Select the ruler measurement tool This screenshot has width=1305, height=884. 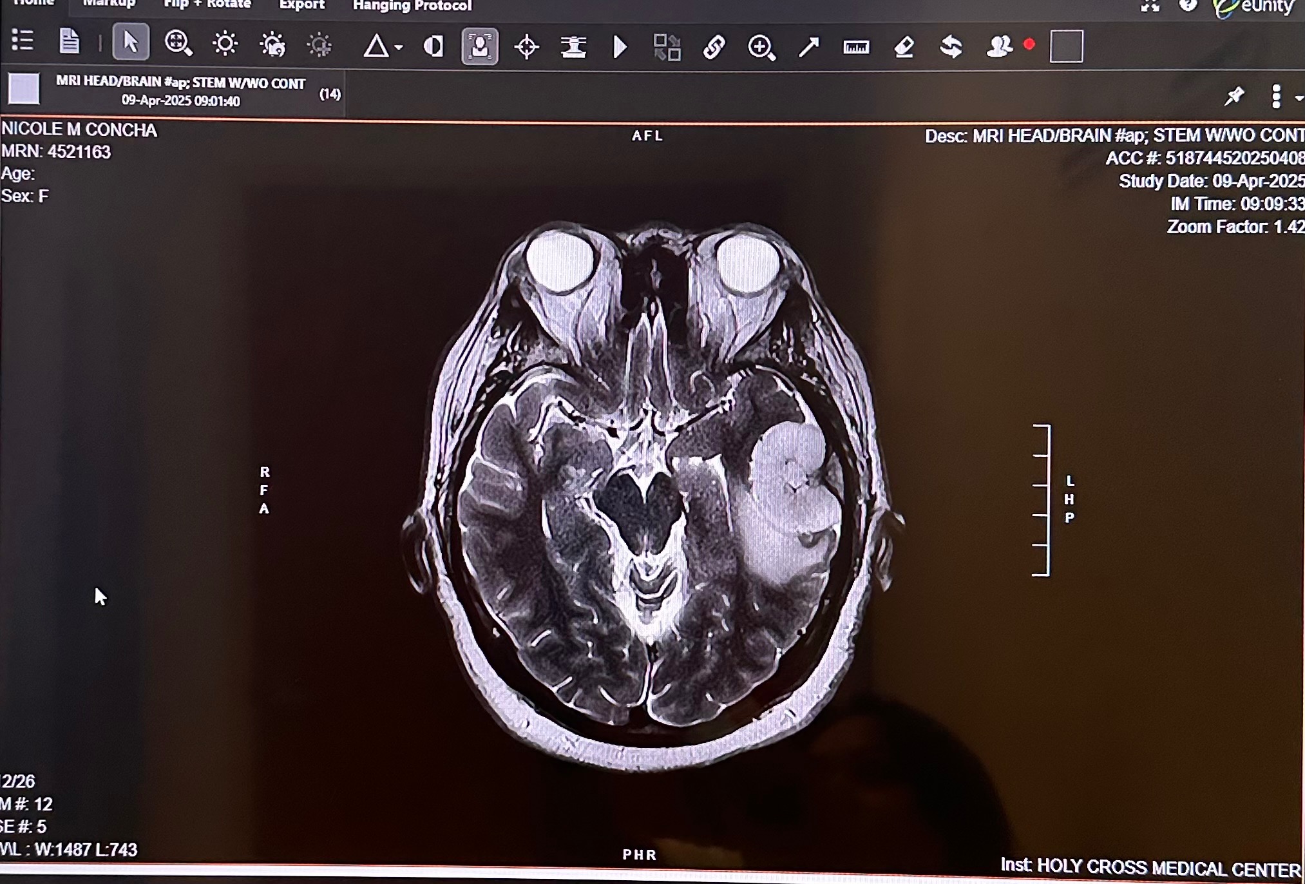(856, 47)
